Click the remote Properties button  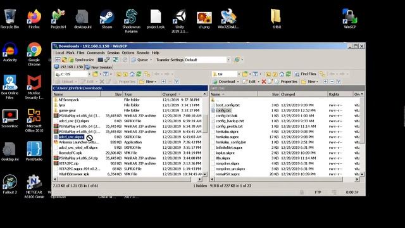(x=286, y=82)
